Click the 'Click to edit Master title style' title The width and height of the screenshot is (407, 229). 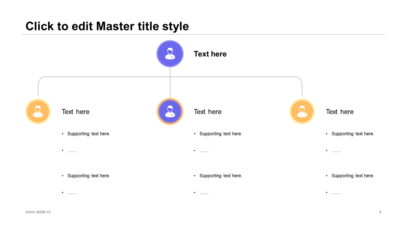tap(107, 26)
